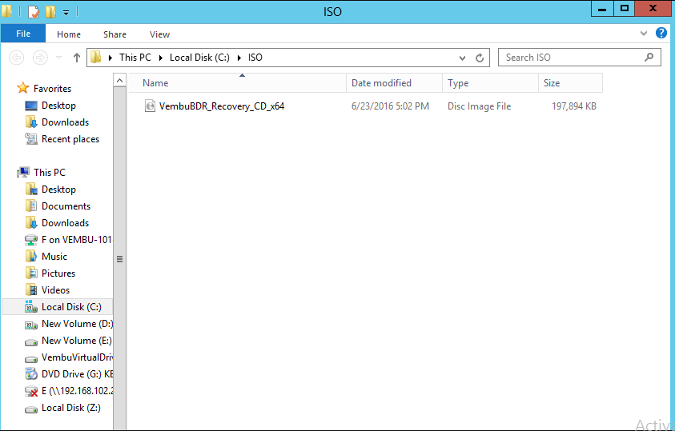The height and width of the screenshot is (431, 675).
Task: Create new folder from quick access toolbar
Action: click(50, 12)
